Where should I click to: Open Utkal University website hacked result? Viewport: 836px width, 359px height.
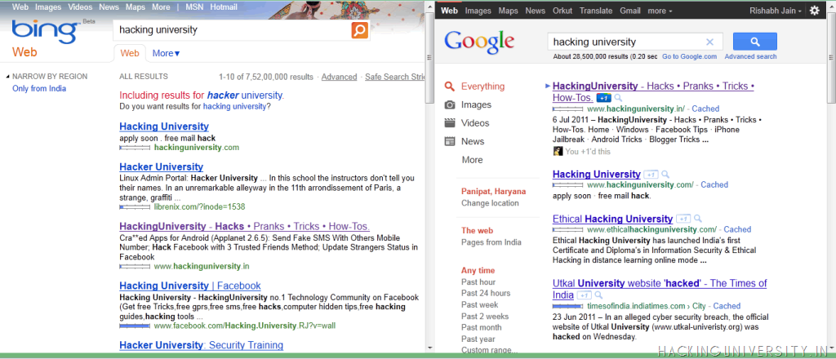tap(660, 289)
